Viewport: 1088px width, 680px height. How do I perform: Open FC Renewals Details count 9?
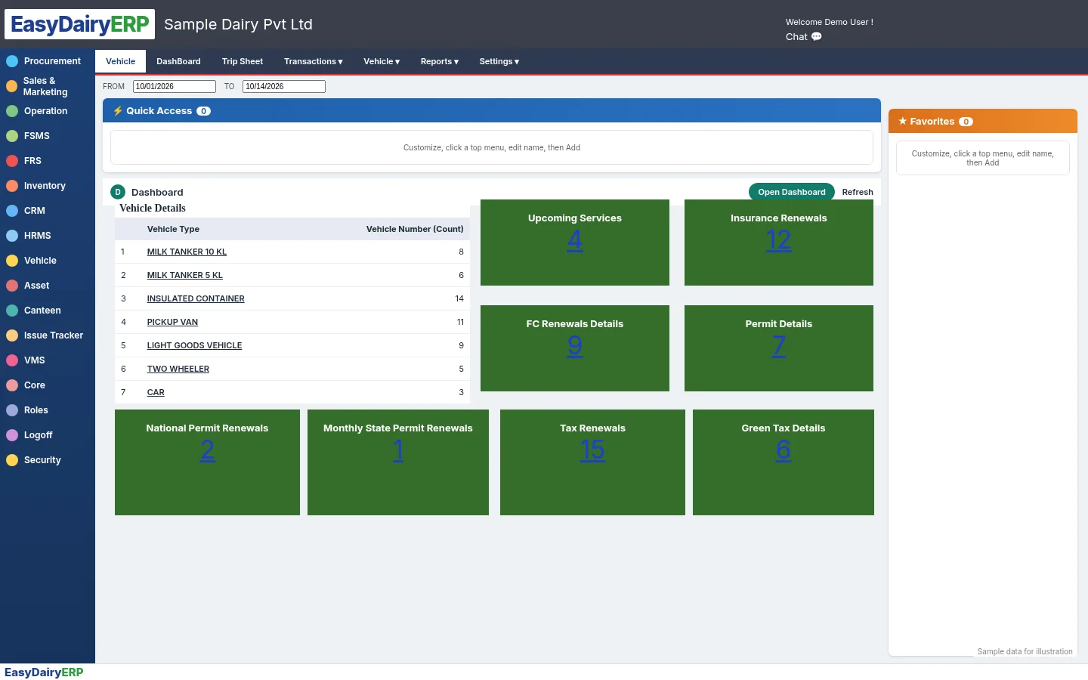click(575, 346)
